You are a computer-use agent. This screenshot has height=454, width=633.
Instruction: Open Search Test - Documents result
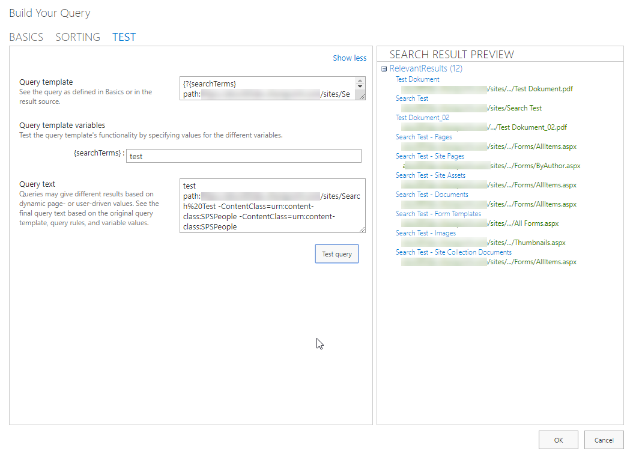click(432, 195)
